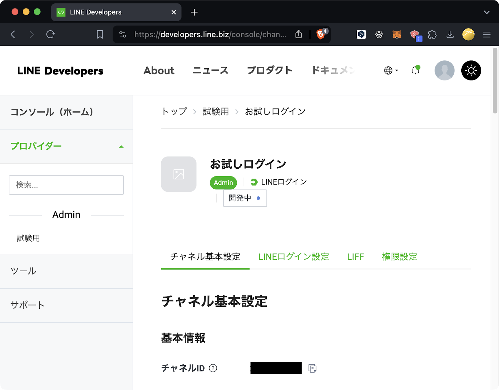This screenshot has width=499, height=390.
Task: Switch to the LIFF tab
Action: [356, 257]
